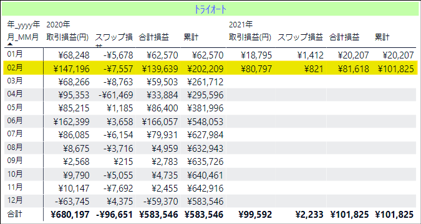Image resolution: width=421 pixels, height=224 pixels.
Task: Click the -¥61,469 swap cell in 04月
Action: [116, 95]
